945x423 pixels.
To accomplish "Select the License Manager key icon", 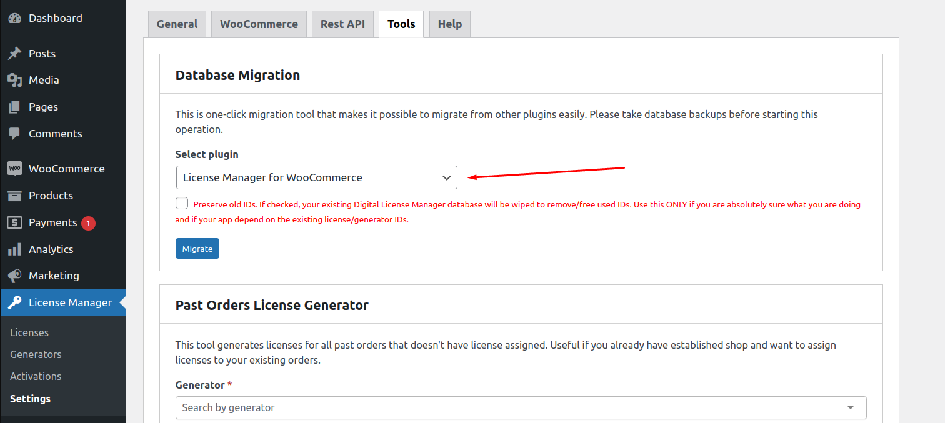I will click(14, 302).
